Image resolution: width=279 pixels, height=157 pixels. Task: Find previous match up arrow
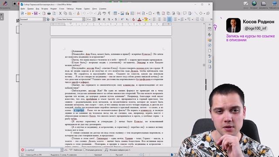66,150
